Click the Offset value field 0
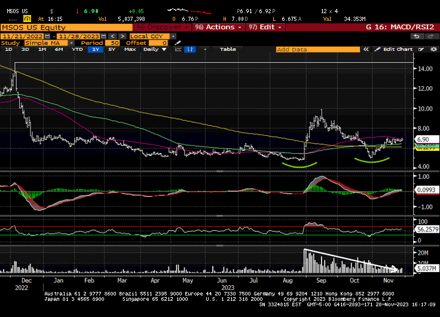The image size is (440, 317). pos(158,43)
